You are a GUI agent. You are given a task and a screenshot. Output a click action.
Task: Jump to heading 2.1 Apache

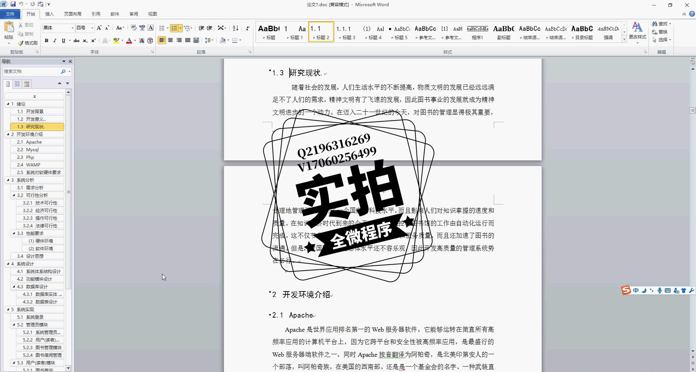tap(37, 142)
